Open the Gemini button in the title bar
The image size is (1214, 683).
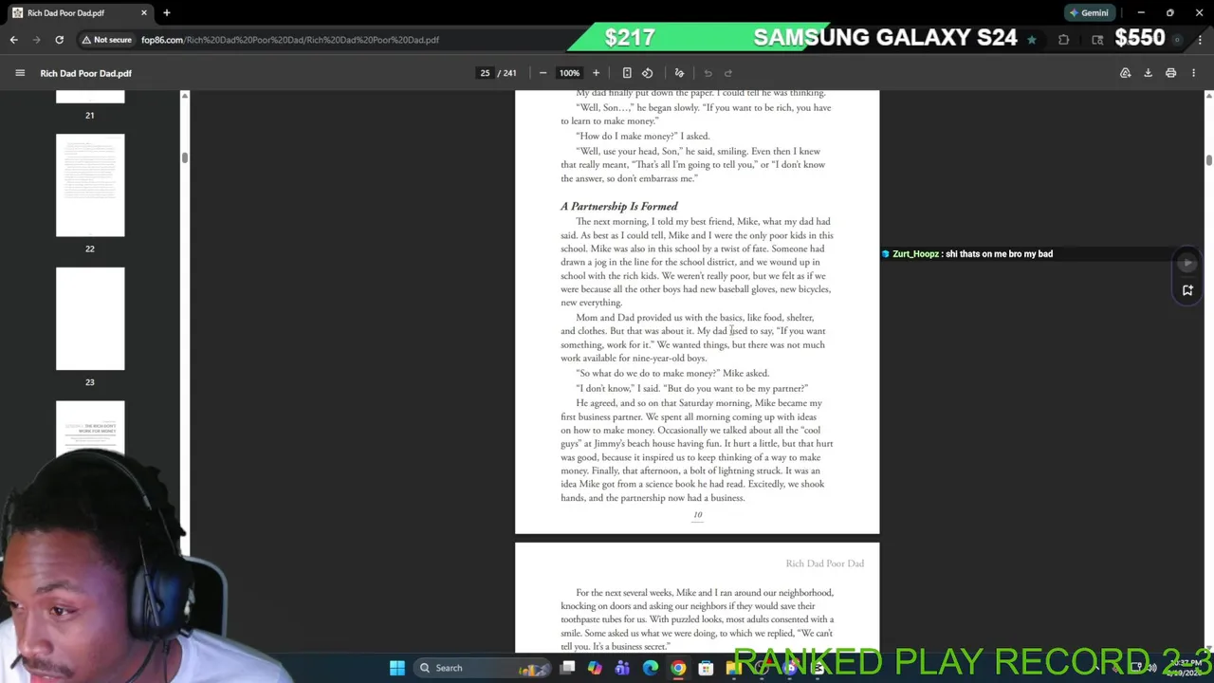(x=1088, y=12)
